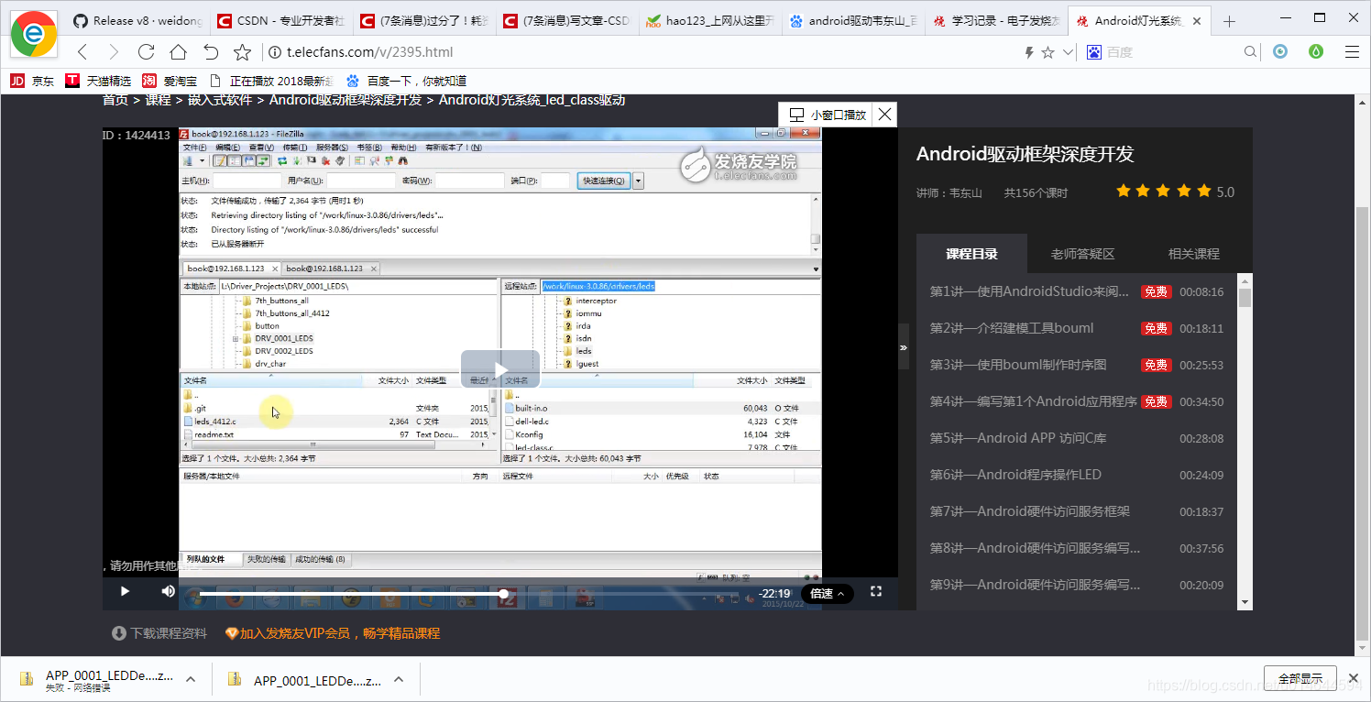Viewport: 1371px width, 702px height.
Task: Open the 天猫精选 bookmark
Action: (97, 81)
